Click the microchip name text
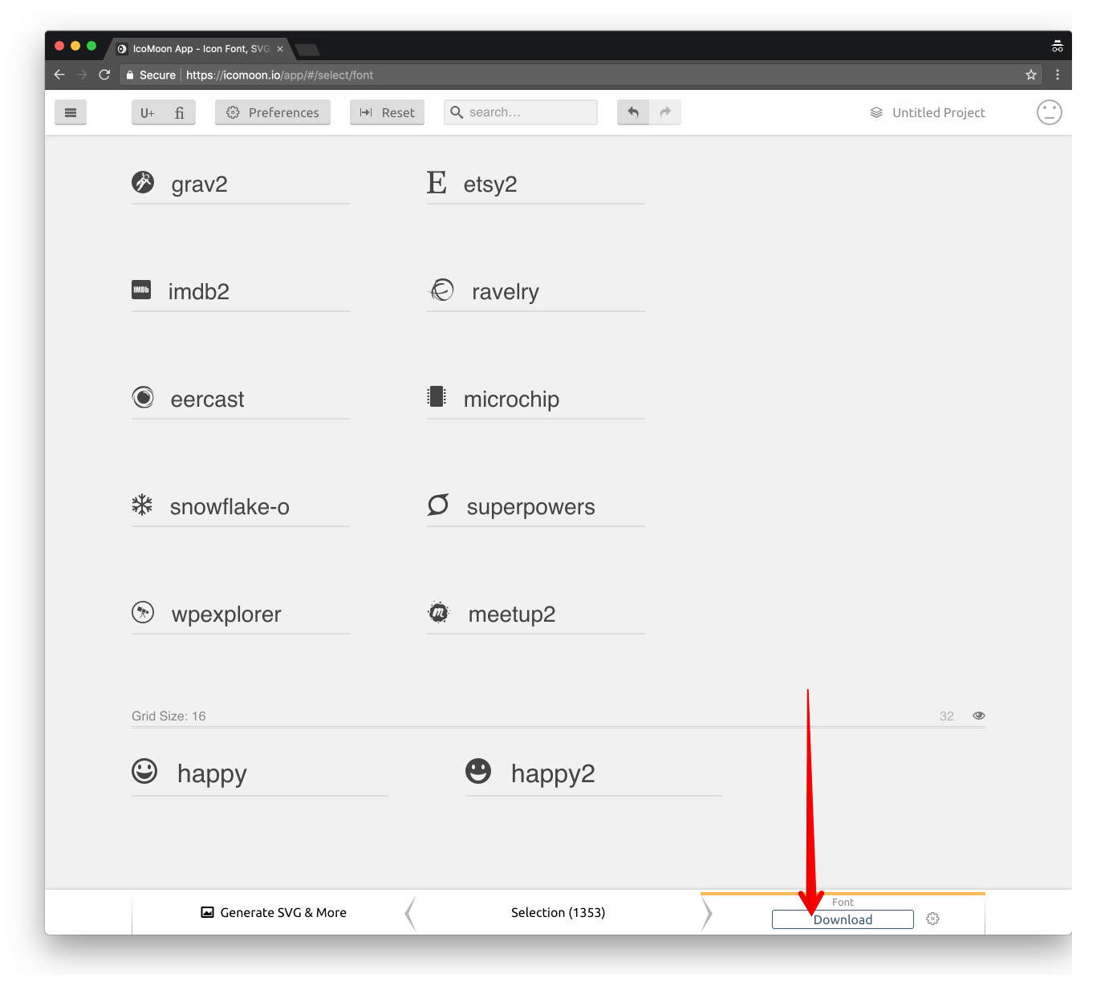Screen dimensions: 1117x994 [511, 400]
